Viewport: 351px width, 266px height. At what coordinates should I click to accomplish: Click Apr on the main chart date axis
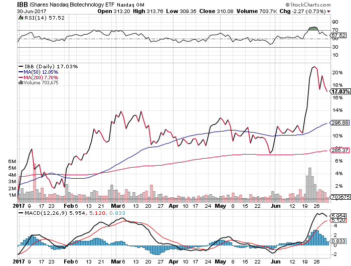point(173,206)
